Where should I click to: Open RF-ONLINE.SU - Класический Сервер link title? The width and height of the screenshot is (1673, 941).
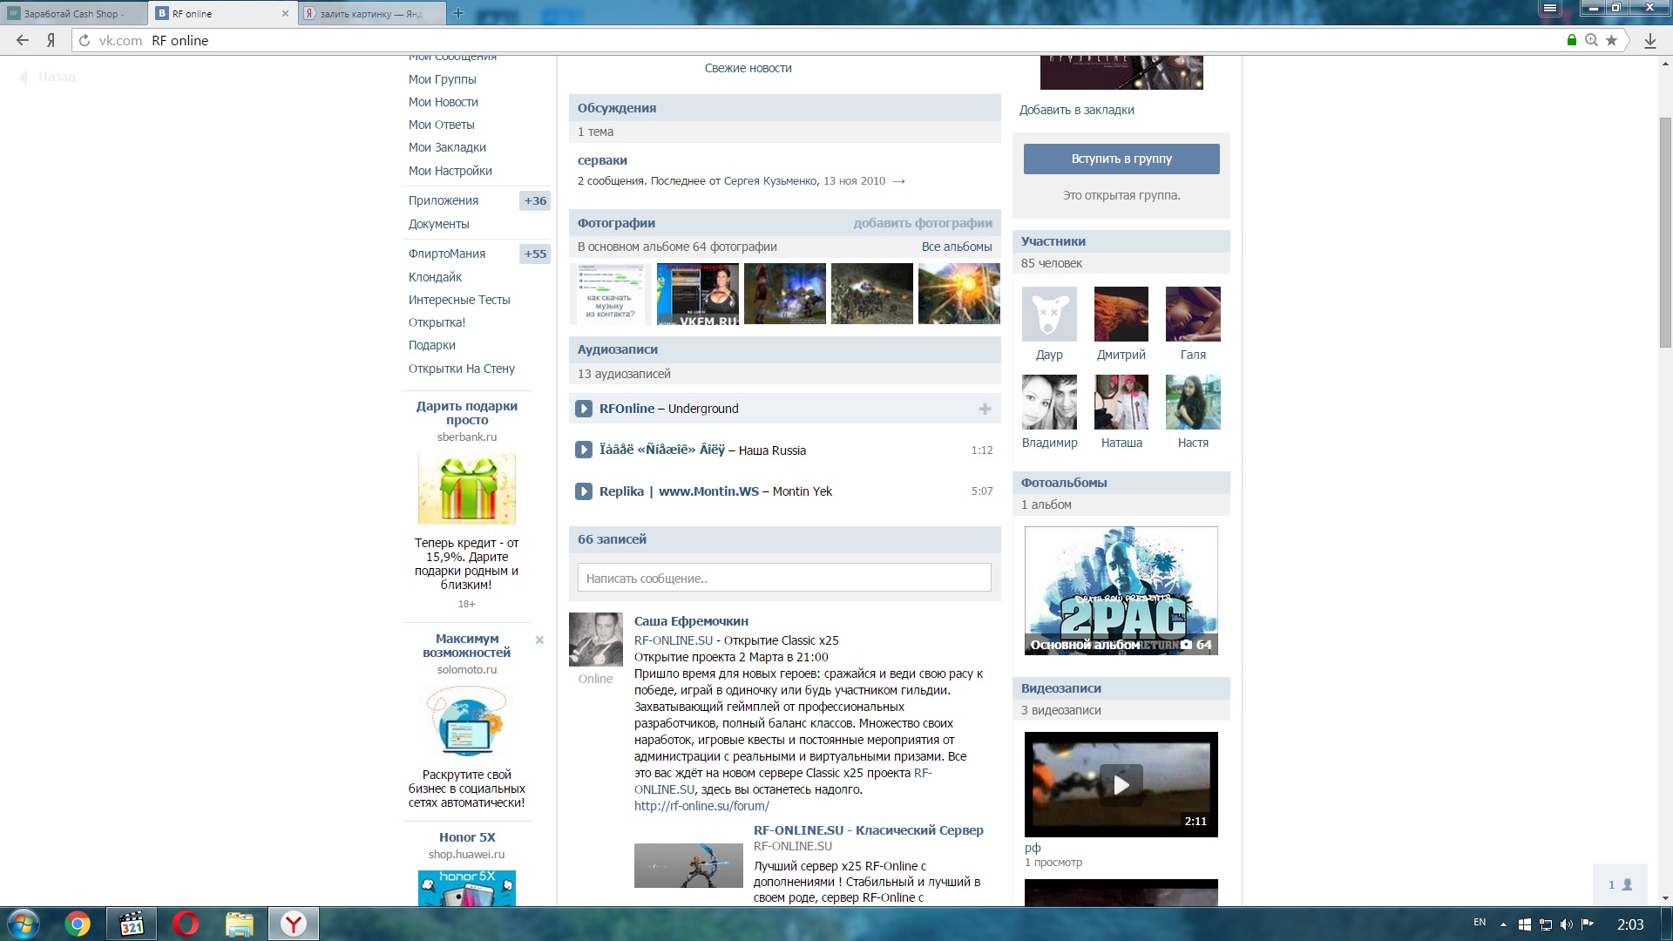(x=868, y=830)
